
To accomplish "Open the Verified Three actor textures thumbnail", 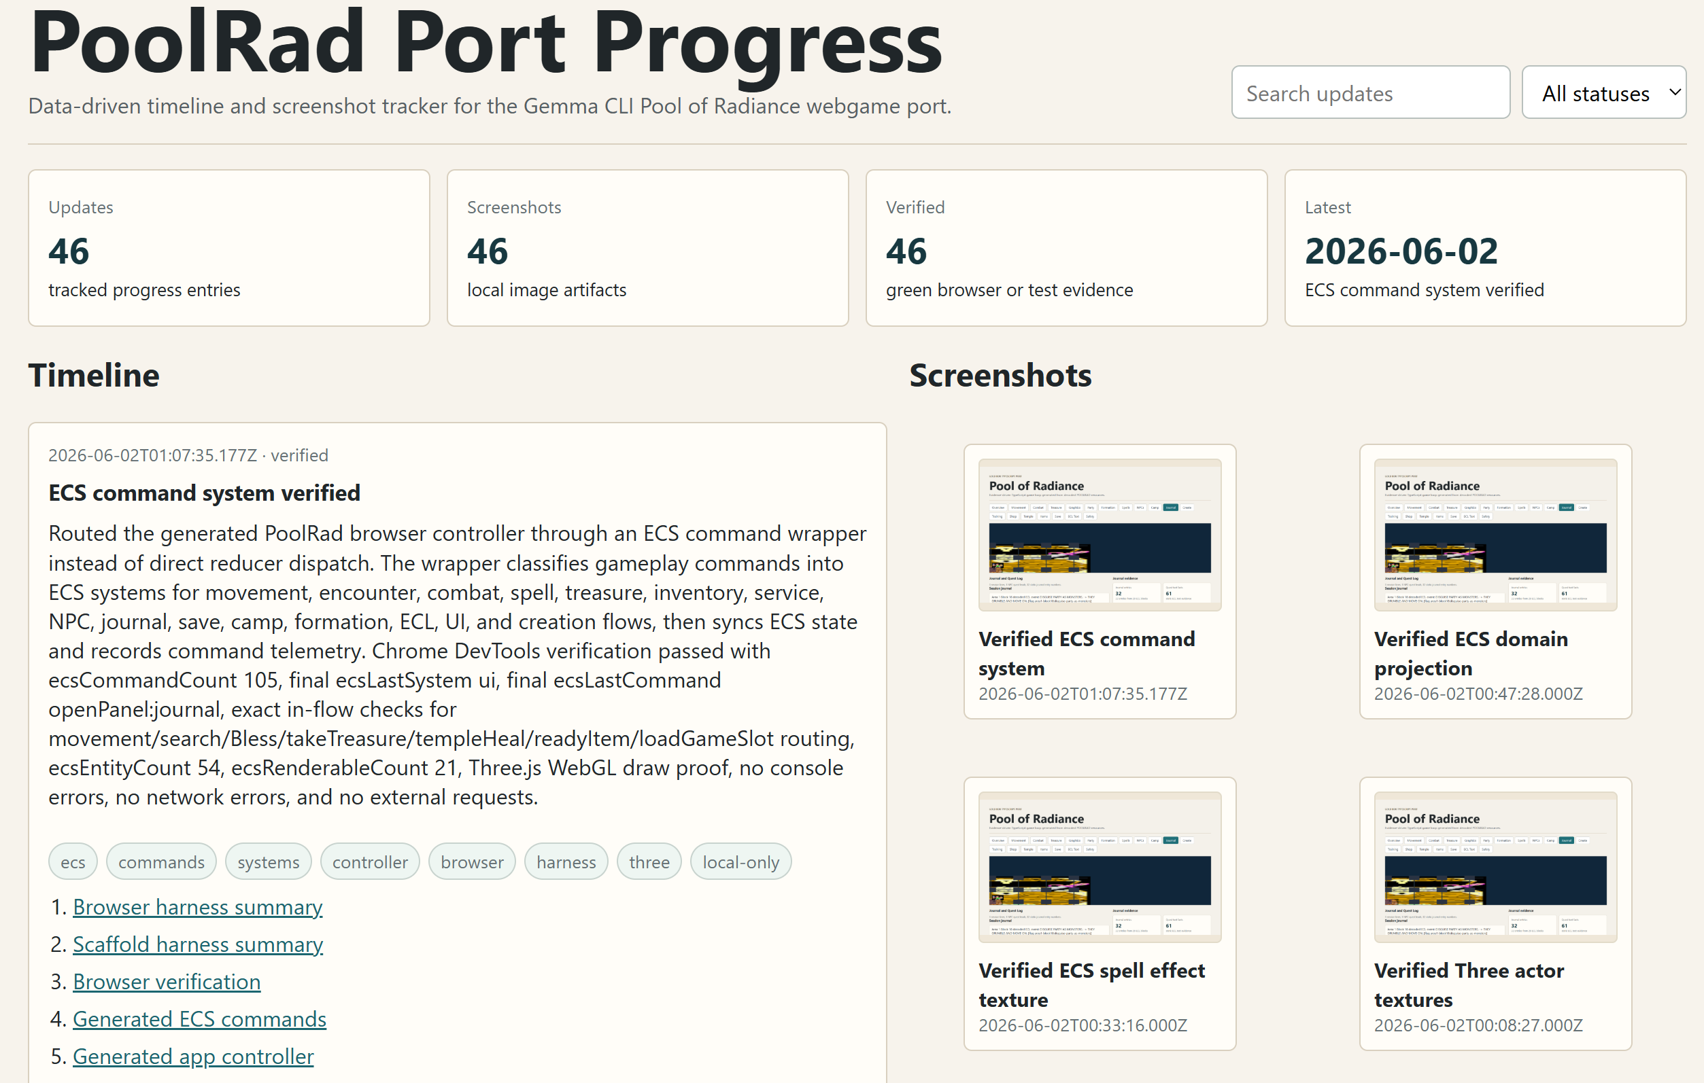I will [1495, 868].
